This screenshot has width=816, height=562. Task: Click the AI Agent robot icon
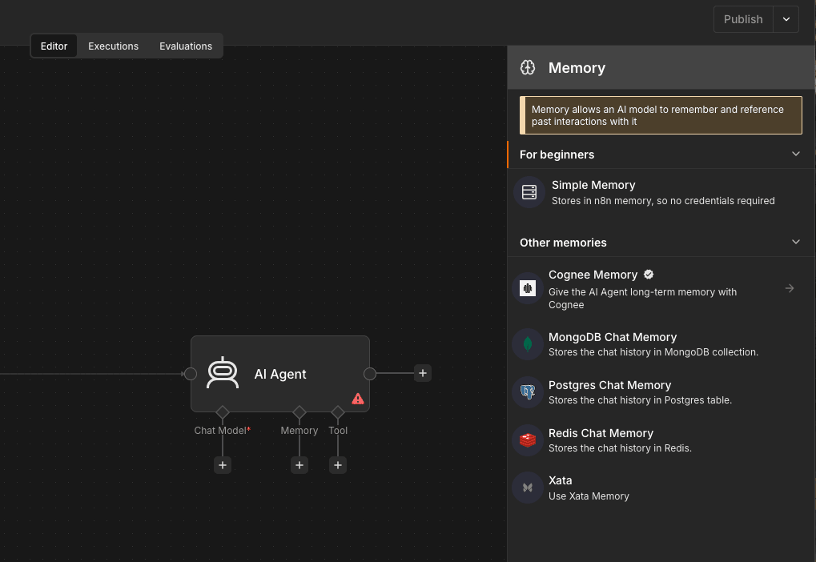(223, 373)
